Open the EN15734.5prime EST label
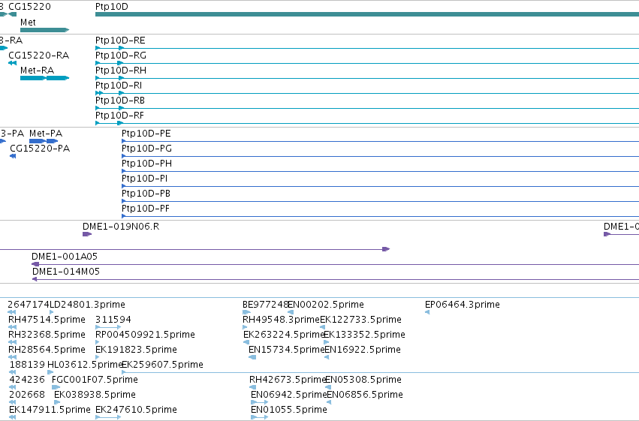The image size is (639, 421). [287, 350]
